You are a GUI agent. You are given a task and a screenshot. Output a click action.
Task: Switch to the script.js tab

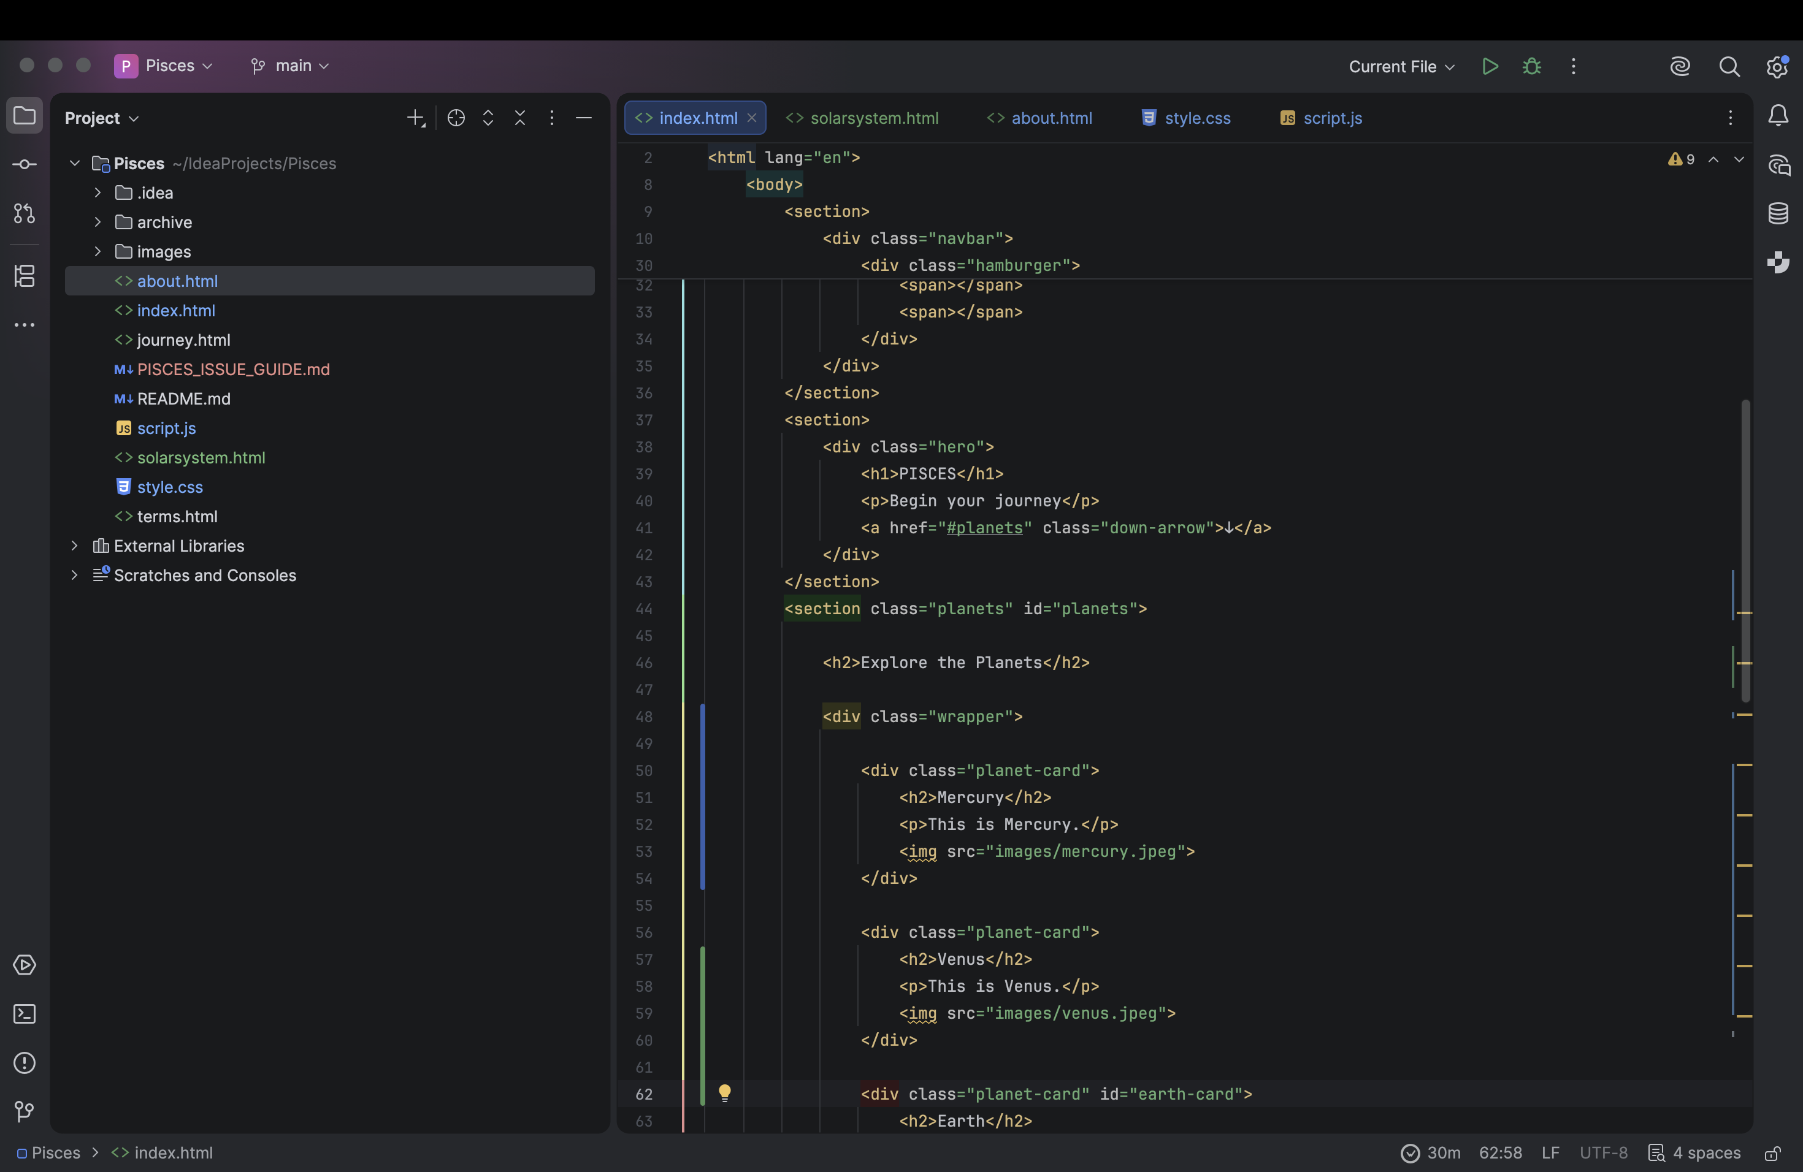coord(1321,118)
